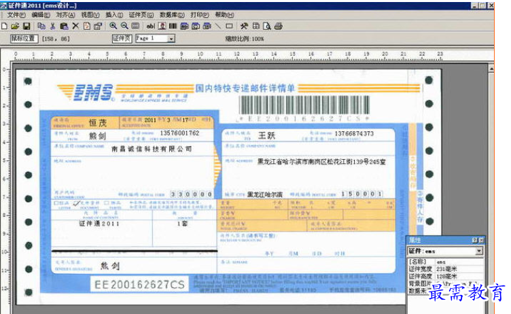Screen dimensions: 511x314
Task: Open the 数据库(D) menu
Action: 172,15
